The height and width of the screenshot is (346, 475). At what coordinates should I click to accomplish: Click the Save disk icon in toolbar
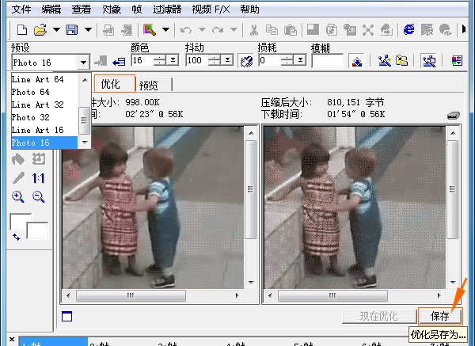(72, 29)
